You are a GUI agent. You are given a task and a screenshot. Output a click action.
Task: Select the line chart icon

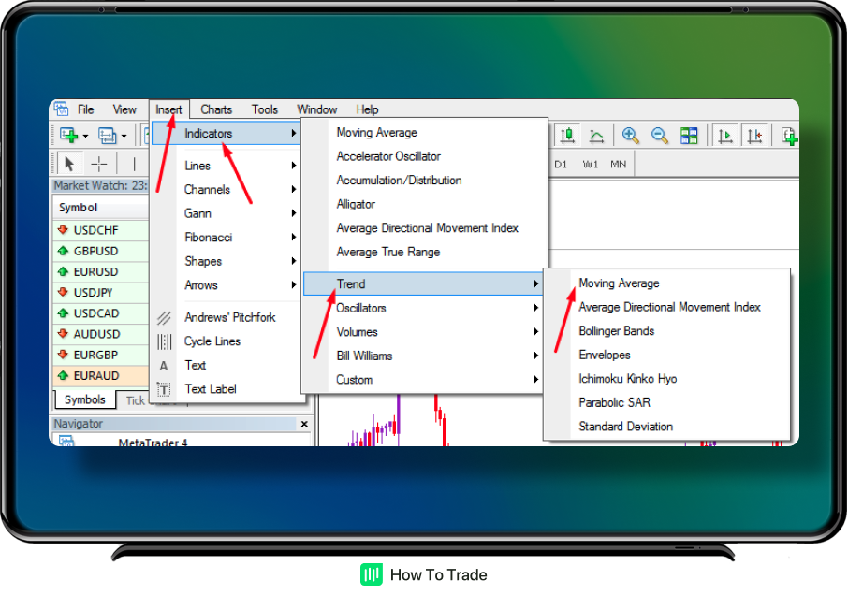click(x=596, y=137)
